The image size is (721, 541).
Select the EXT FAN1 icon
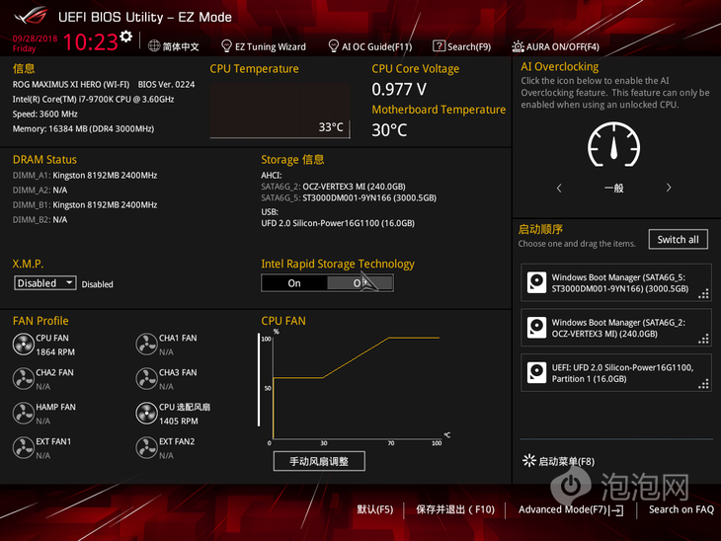pos(24,447)
